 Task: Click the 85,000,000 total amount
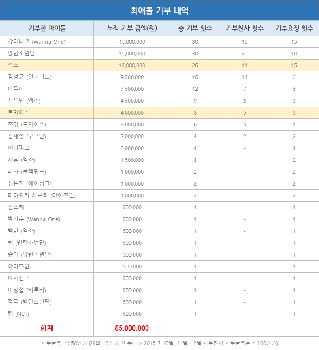click(132, 328)
